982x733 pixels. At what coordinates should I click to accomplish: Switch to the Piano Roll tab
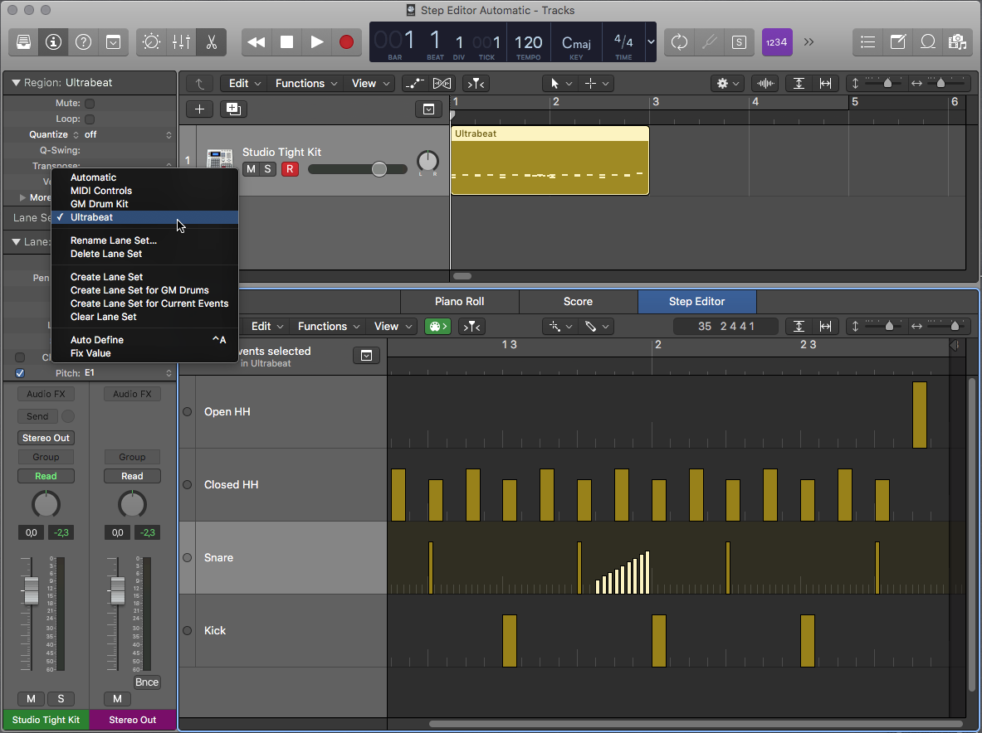click(459, 301)
